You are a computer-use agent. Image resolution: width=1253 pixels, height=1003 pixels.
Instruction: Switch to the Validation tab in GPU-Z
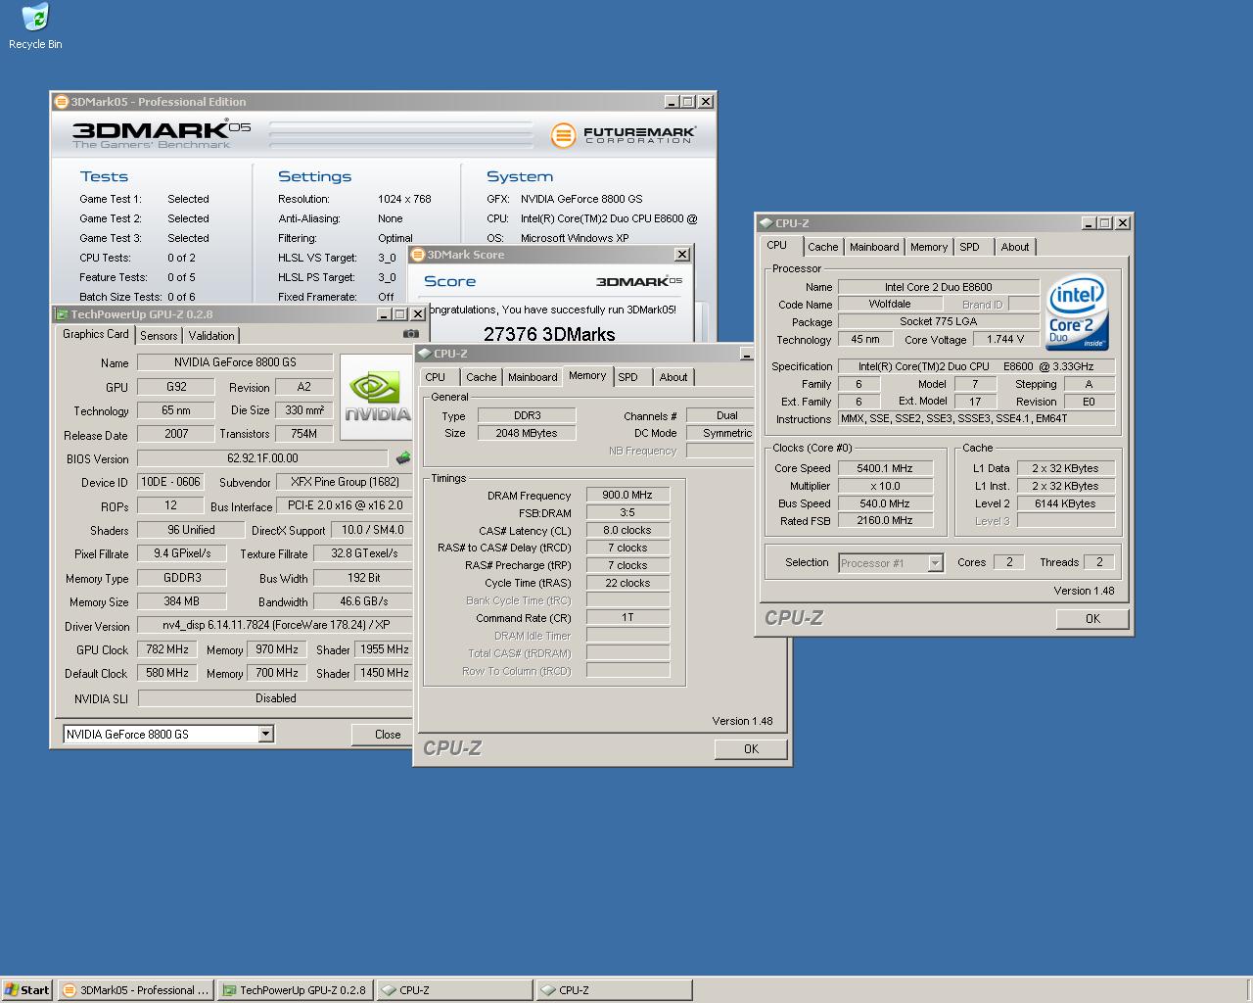(211, 335)
